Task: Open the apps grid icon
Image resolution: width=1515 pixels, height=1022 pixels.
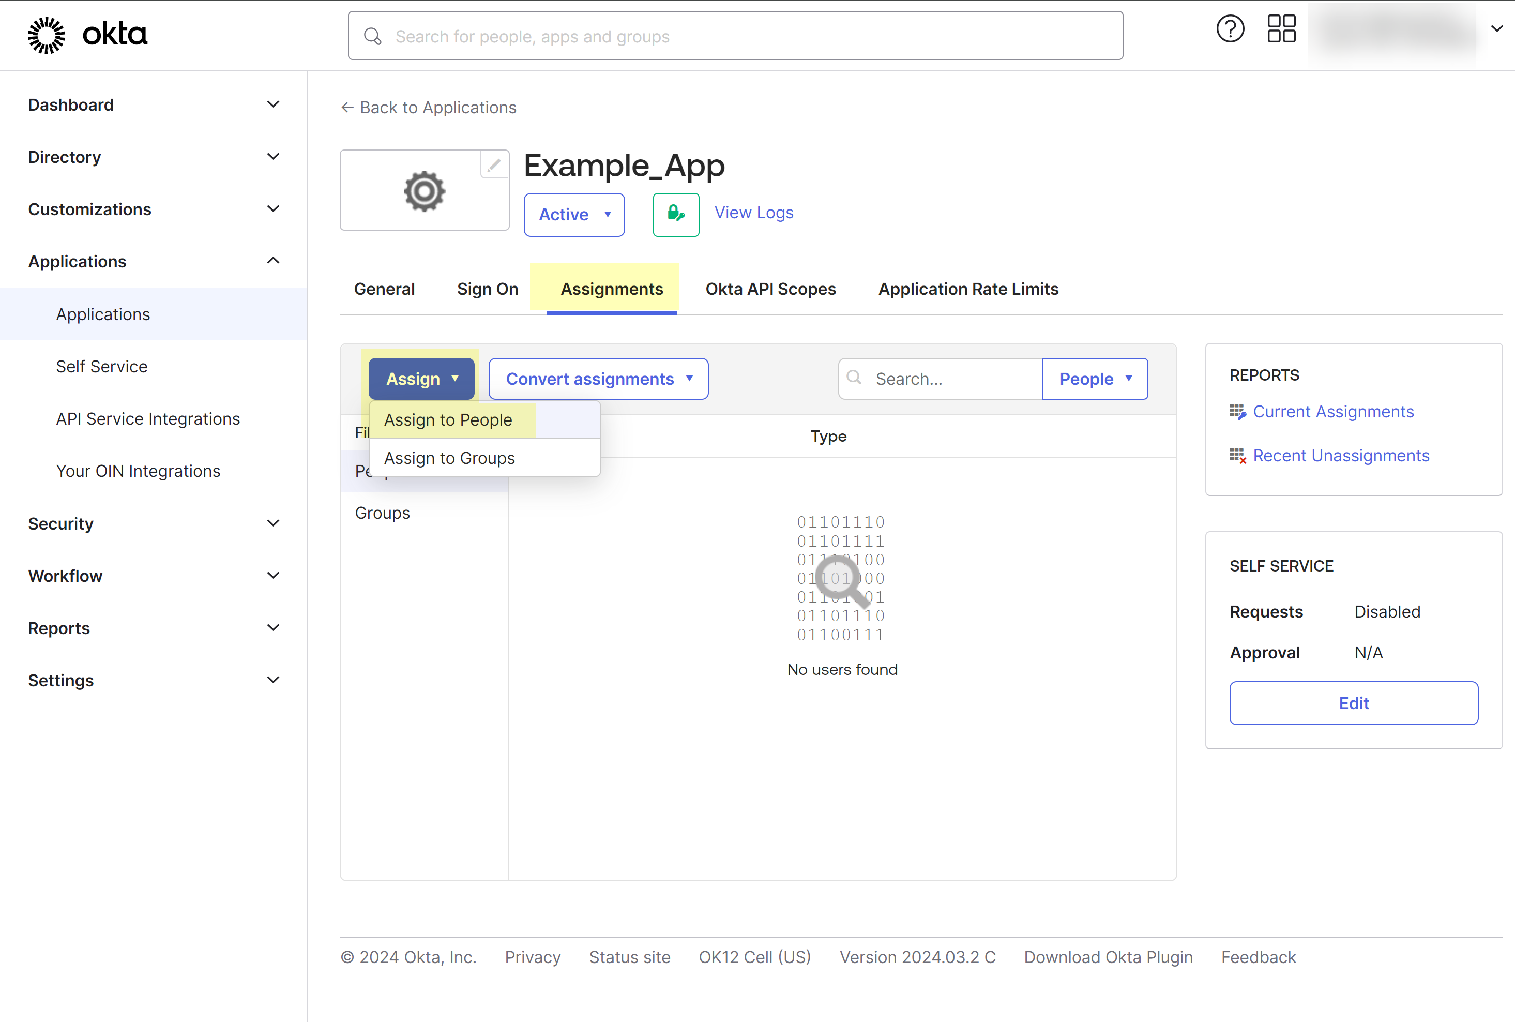Action: pos(1281,29)
